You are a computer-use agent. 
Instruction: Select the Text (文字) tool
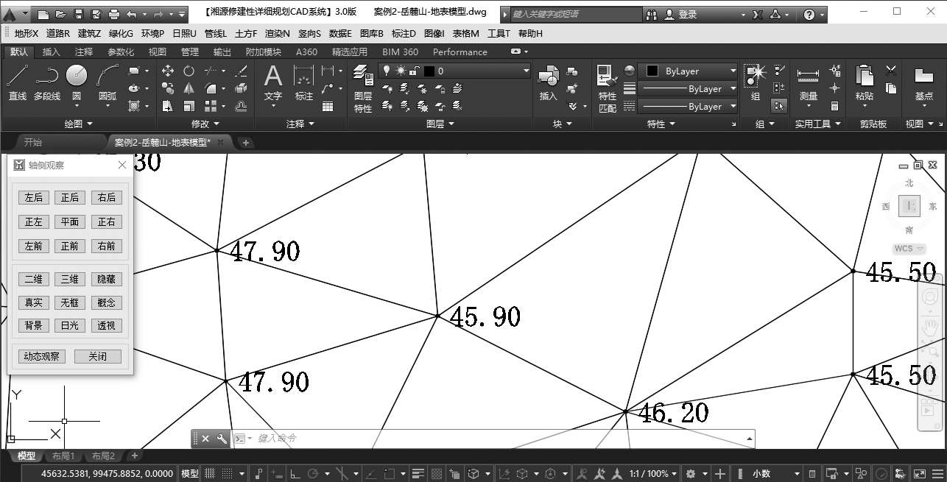[273, 82]
